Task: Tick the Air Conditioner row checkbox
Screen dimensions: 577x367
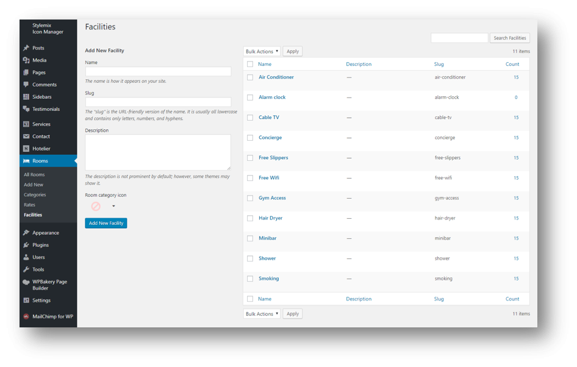Action: click(250, 77)
